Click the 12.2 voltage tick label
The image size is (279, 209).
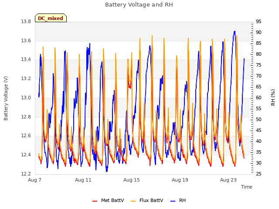click(x=26, y=174)
